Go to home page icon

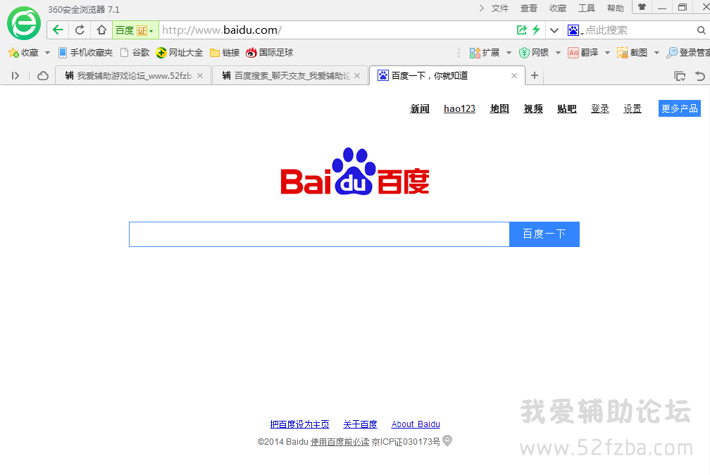coord(101,30)
